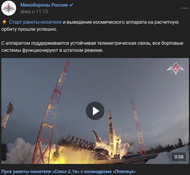Click the post text about телеметрическая связь
This screenshot has width=190, height=175.
click(x=92, y=43)
